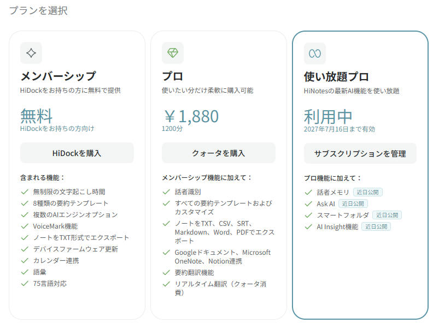This screenshot has height=323, width=433.
Task: Click the checkmark beside リアルタイム翻訳
Action: click(x=166, y=284)
